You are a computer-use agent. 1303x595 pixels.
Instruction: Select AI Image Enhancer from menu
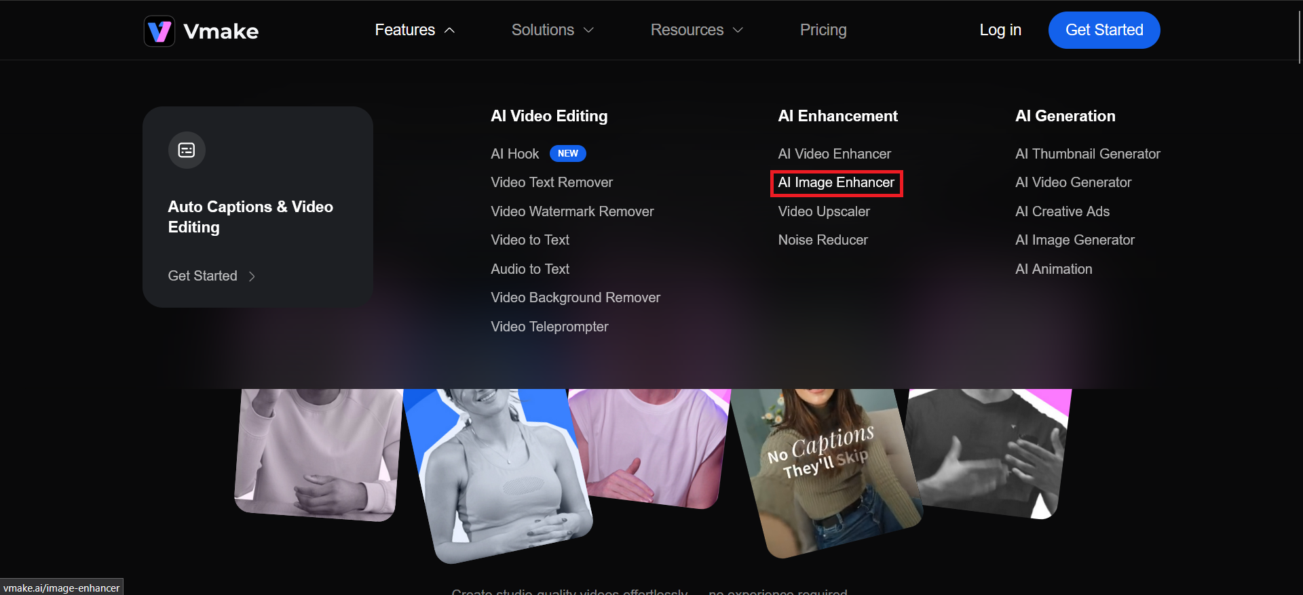tap(835, 183)
